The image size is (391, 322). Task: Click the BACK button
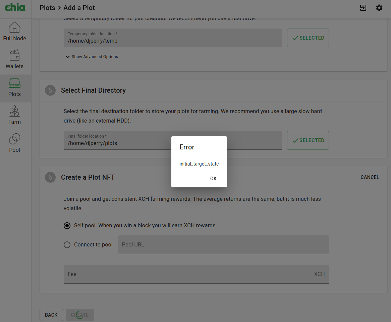pos(51,315)
